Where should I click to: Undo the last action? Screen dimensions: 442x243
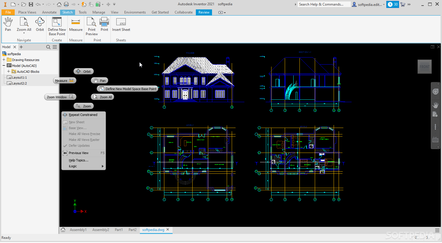[x=38, y=4]
